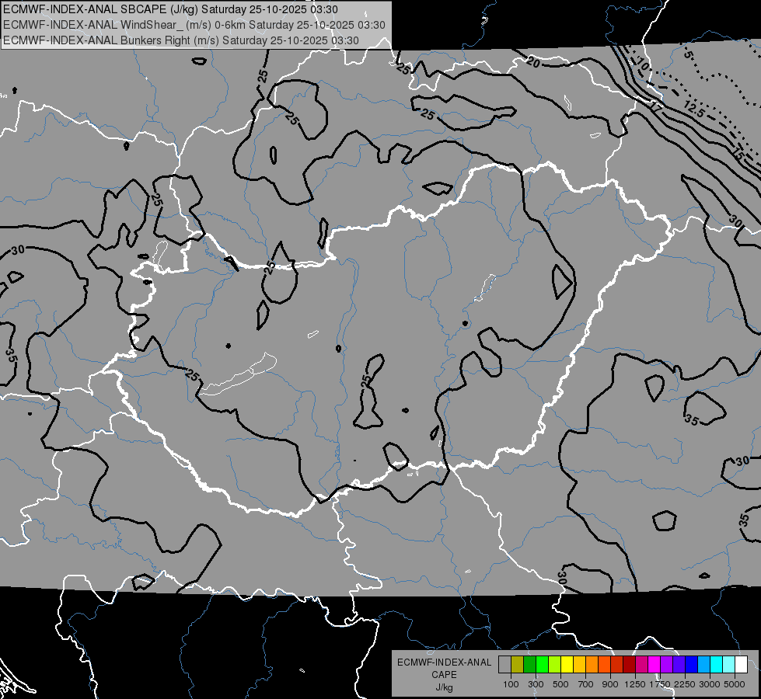Click the contour label 20
761x699 pixels.
click(533, 63)
